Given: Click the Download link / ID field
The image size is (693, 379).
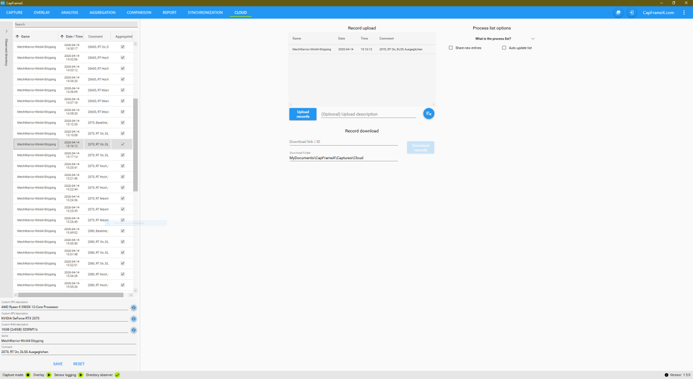Looking at the screenshot, I should tap(343, 142).
